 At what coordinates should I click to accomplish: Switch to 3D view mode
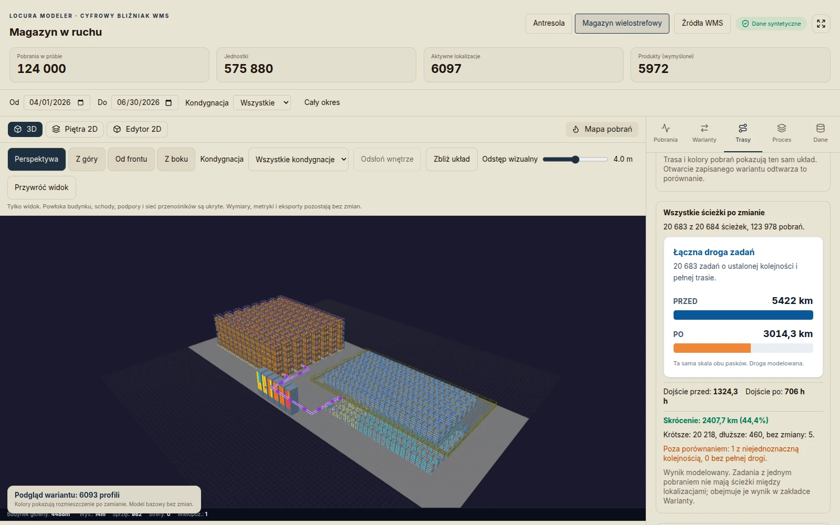pos(25,129)
